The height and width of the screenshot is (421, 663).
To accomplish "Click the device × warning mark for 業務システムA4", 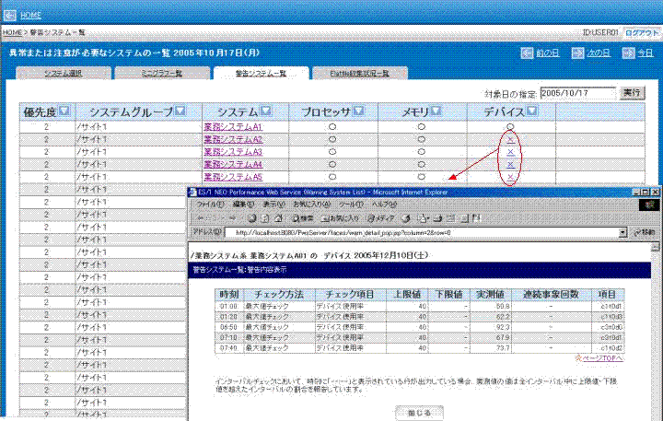I will pyautogui.click(x=510, y=165).
